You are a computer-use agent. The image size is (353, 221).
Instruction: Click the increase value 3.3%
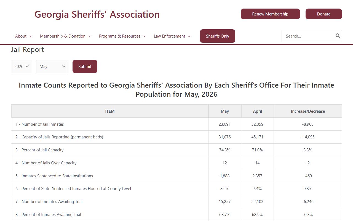pyautogui.click(x=308, y=150)
